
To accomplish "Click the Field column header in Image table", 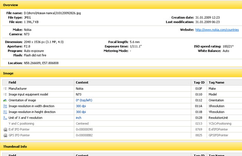I will tap(12, 82).
